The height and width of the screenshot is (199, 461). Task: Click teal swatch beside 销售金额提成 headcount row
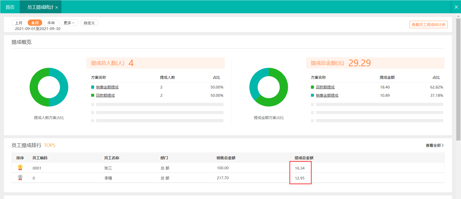93,87
